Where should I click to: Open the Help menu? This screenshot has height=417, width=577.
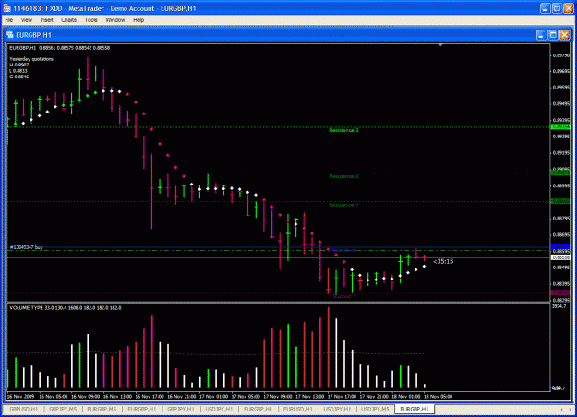tap(138, 20)
